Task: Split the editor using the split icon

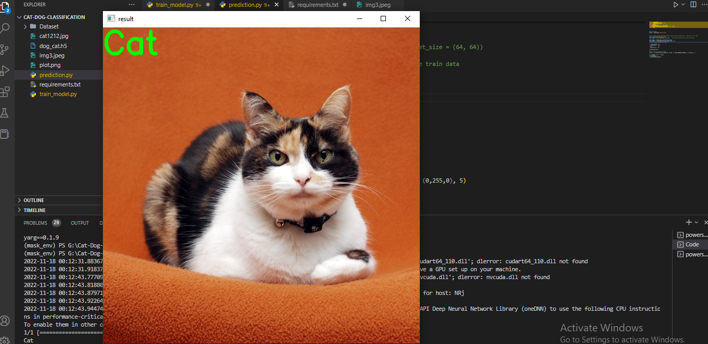Action: click(x=693, y=4)
